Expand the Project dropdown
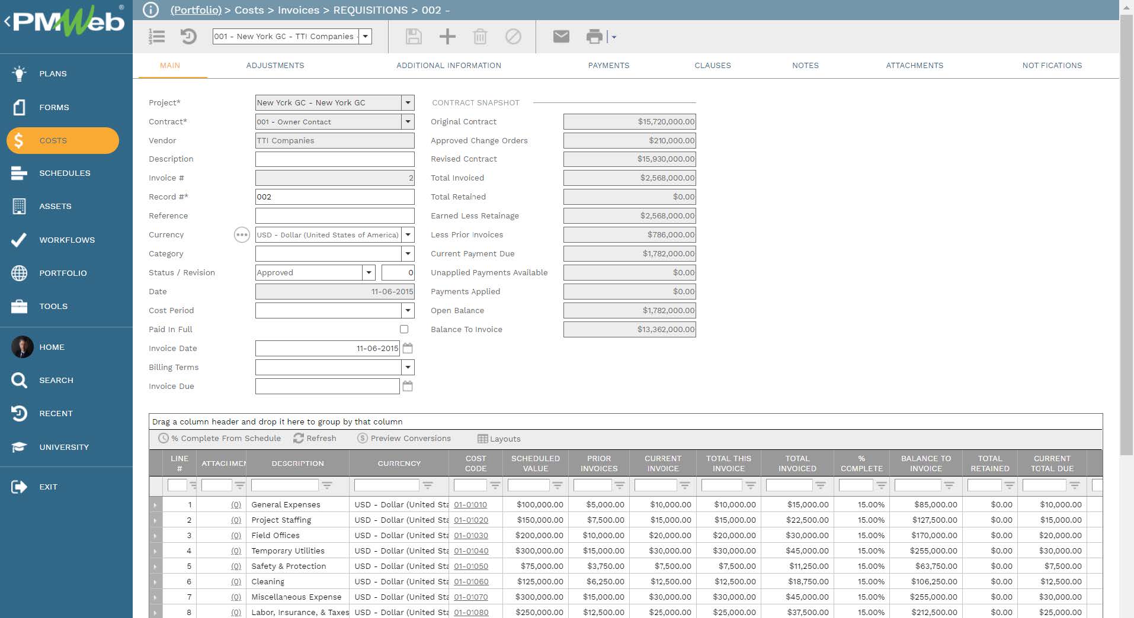This screenshot has width=1134, height=618. click(408, 102)
